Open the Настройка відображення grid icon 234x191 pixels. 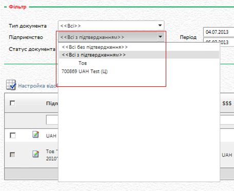(11, 85)
